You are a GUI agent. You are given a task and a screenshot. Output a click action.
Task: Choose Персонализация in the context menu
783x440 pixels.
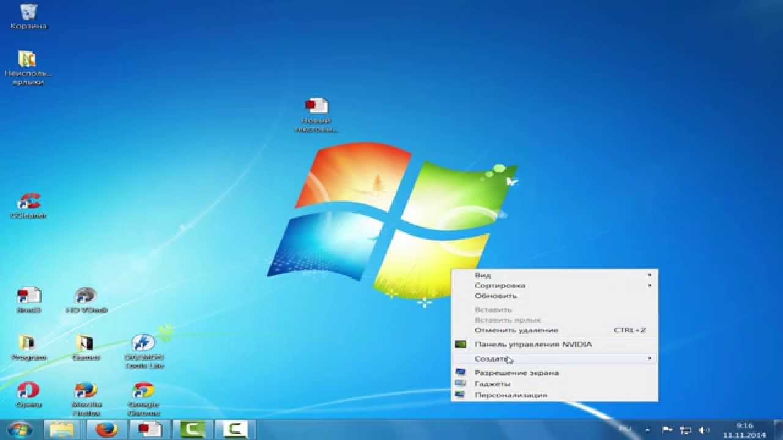point(555,395)
